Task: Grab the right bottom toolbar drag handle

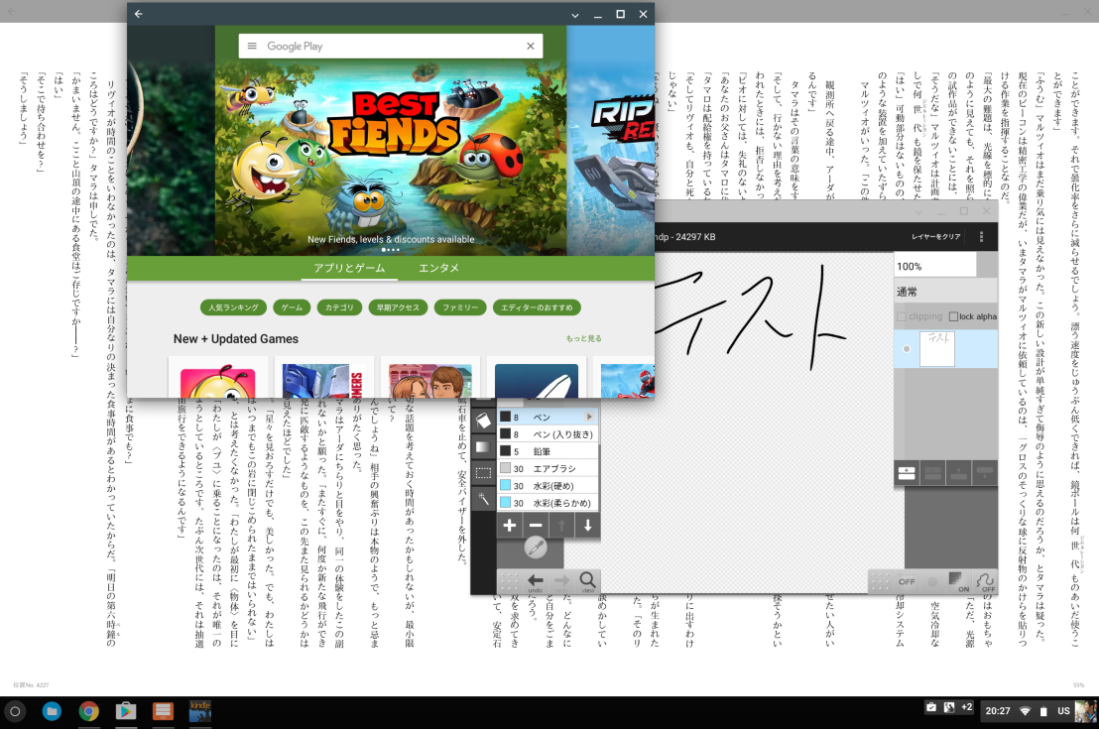Action: coord(881,581)
